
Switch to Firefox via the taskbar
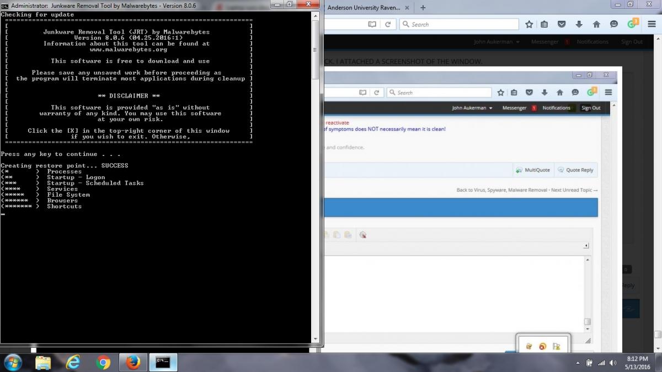(132, 362)
